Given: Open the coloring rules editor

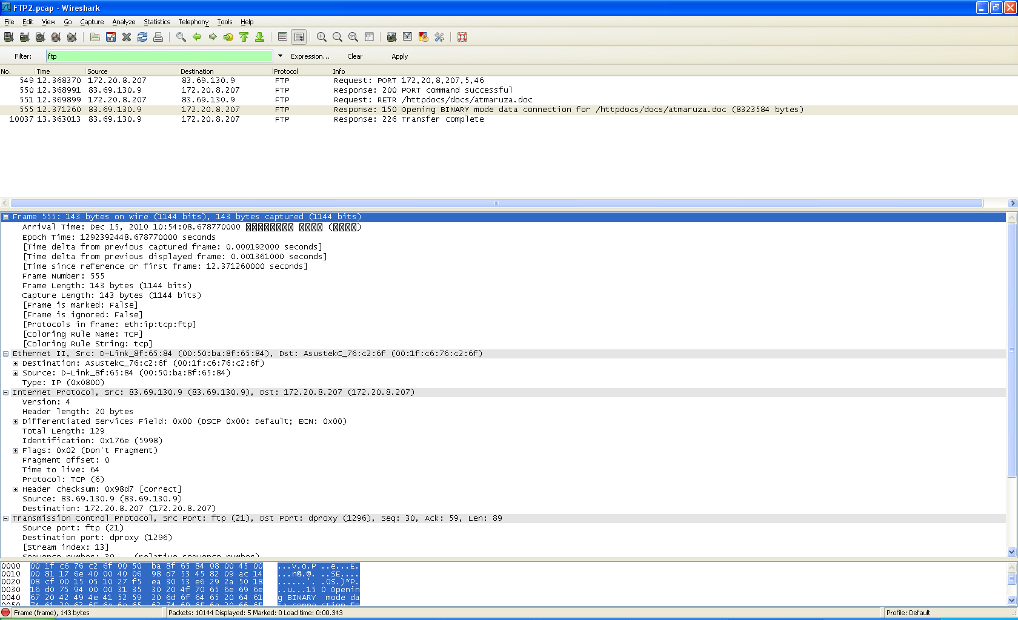Looking at the screenshot, I should (x=423, y=37).
